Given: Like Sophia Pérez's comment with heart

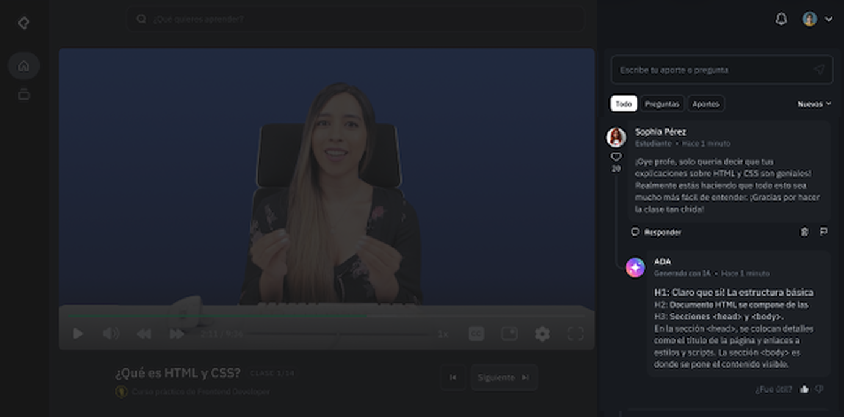Looking at the screenshot, I should 616,158.
